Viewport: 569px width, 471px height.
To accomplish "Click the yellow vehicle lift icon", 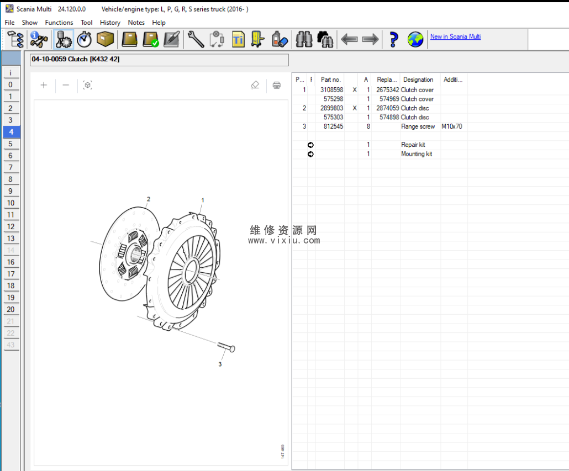I will [x=258, y=39].
